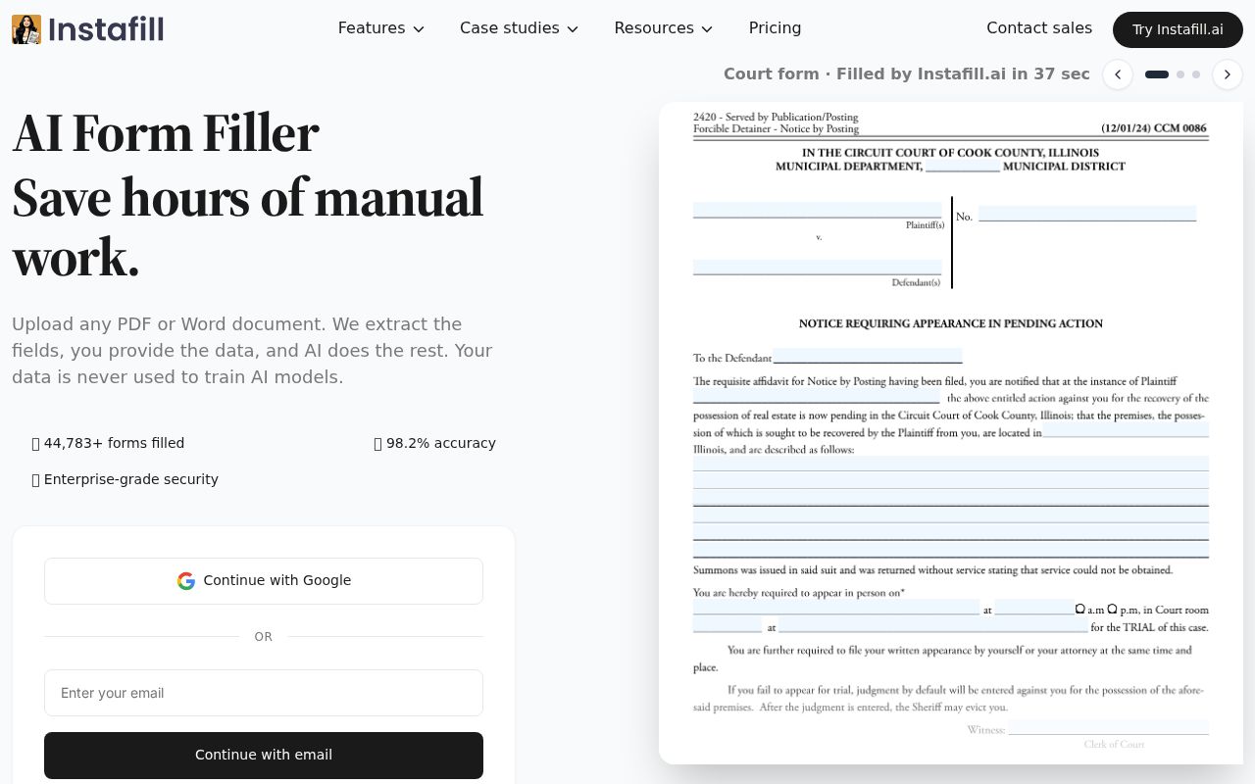Screen dimensions: 1255x784
Task: Advance to next example with right arrow
Action: [x=1227, y=74]
